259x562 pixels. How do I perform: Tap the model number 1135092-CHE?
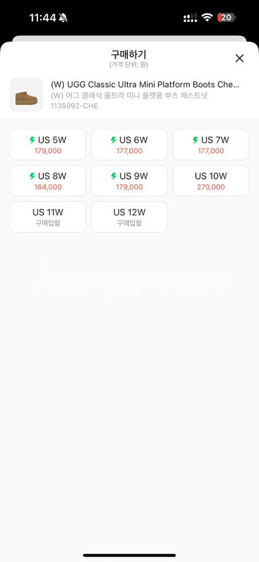(x=74, y=106)
